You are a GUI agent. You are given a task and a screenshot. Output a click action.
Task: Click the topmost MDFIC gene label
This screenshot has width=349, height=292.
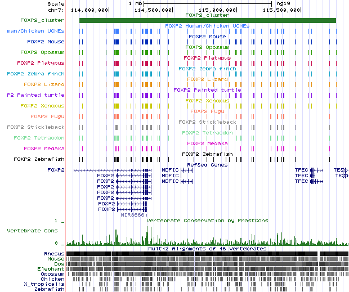tap(170, 169)
